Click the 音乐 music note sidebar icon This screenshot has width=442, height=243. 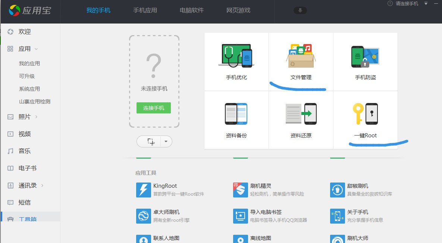(10, 151)
